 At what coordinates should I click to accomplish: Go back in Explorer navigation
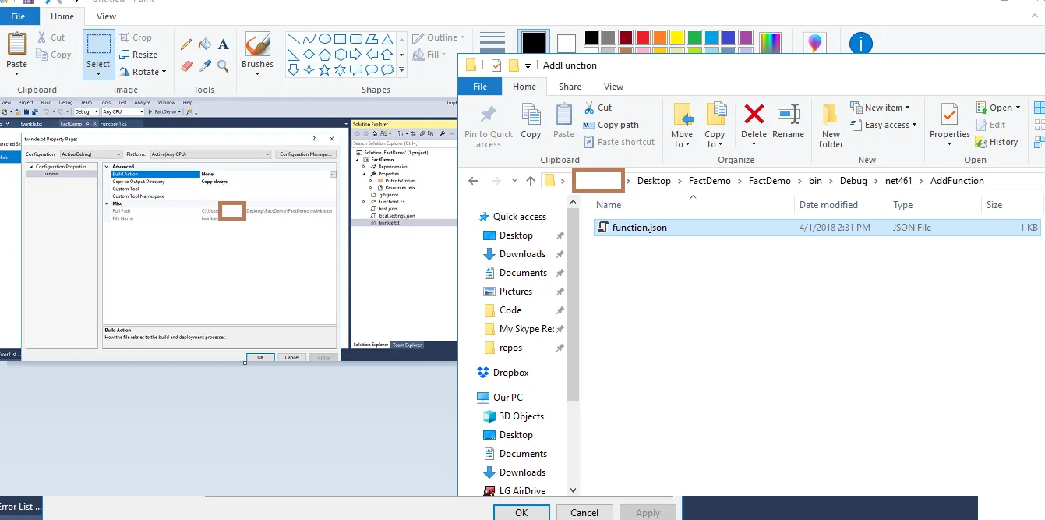point(473,181)
